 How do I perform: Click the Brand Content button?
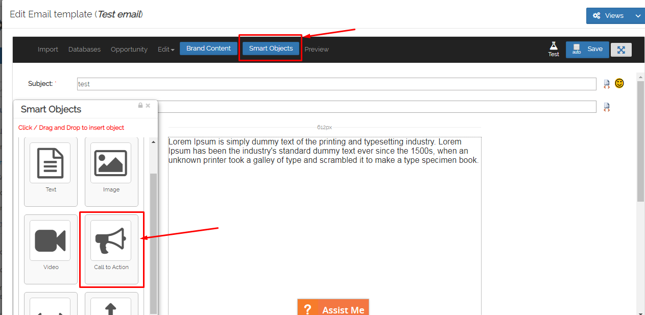pyautogui.click(x=208, y=49)
